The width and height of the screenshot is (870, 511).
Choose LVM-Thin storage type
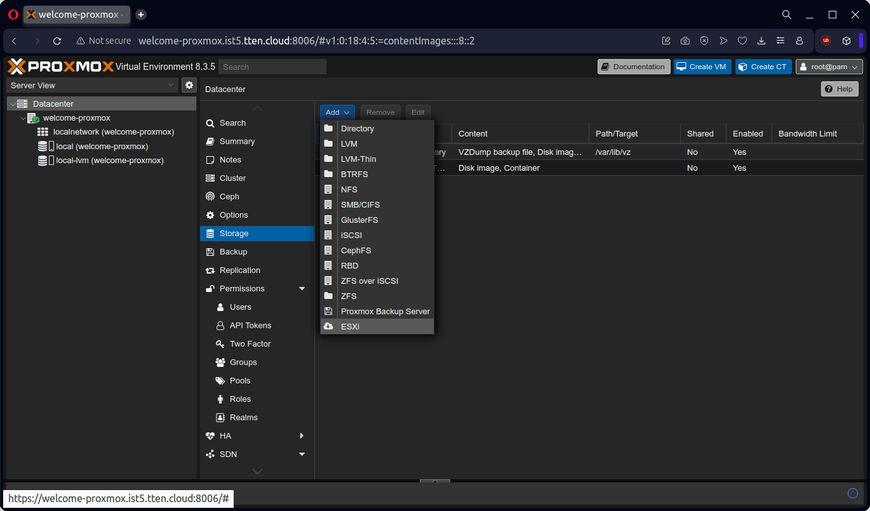(x=377, y=159)
